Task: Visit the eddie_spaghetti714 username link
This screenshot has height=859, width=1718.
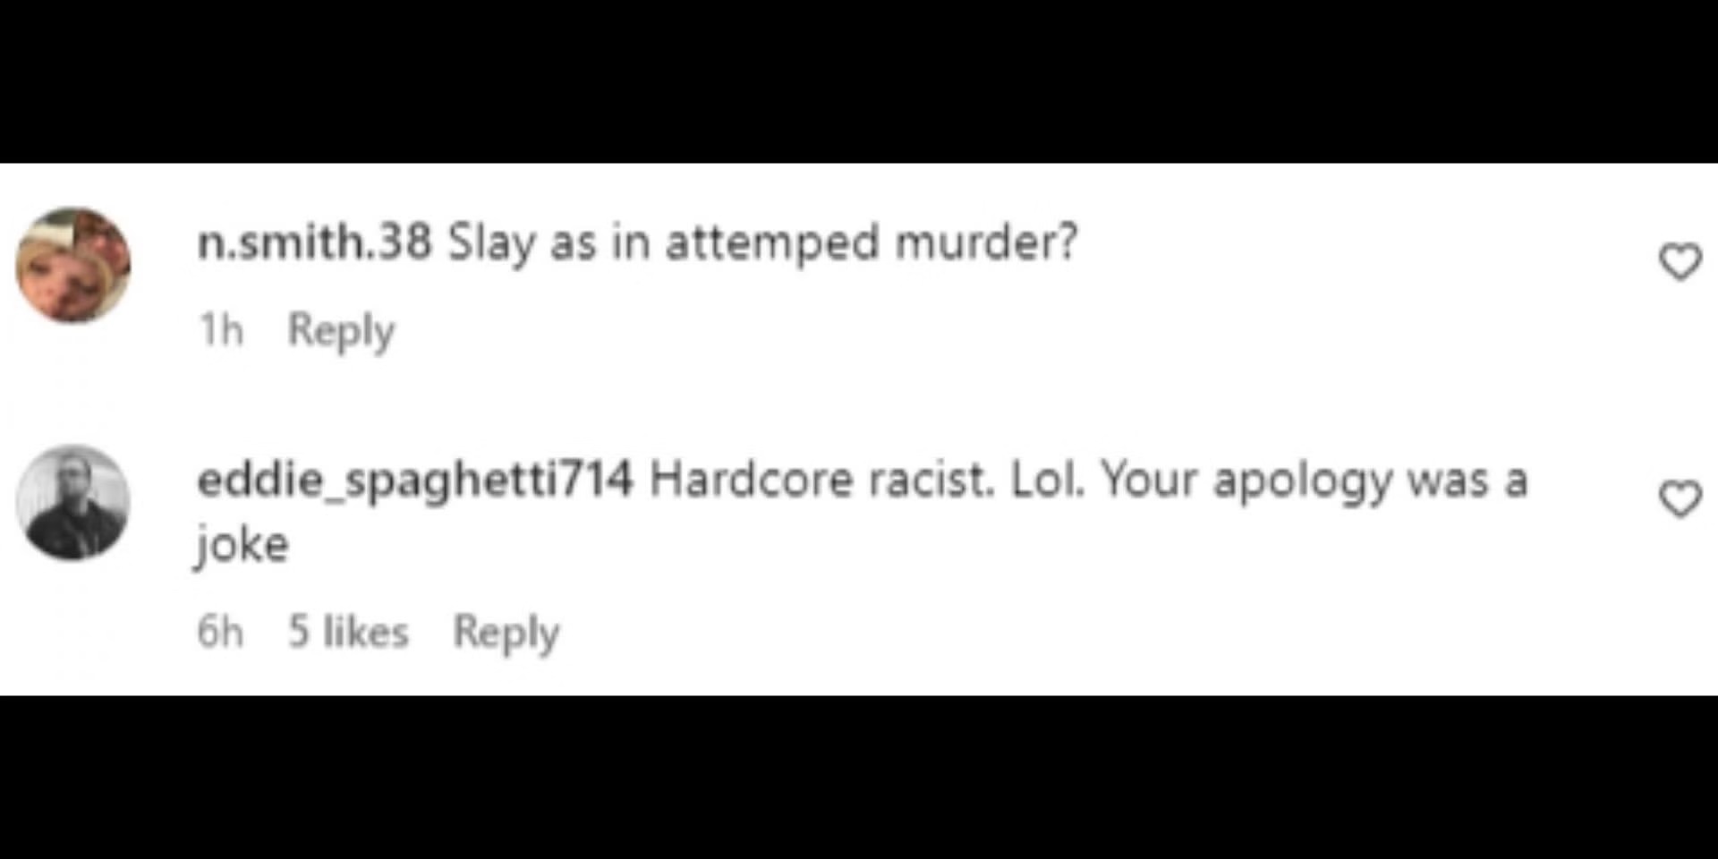Action: (415, 481)
